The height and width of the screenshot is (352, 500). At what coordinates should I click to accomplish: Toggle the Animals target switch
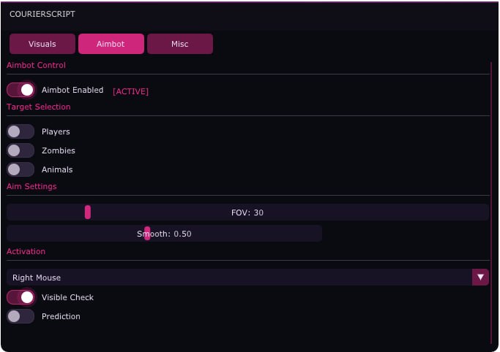click(20, 169)
